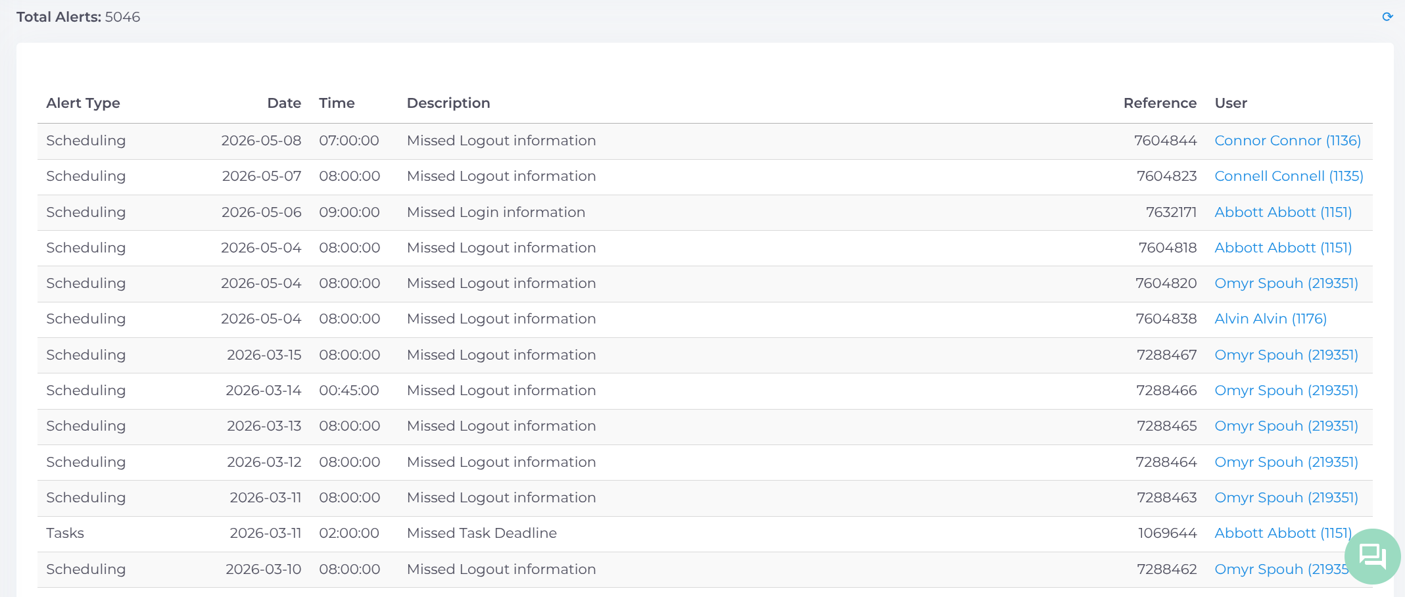Click Missed Logout description for reference 7288462

[502, 569]
